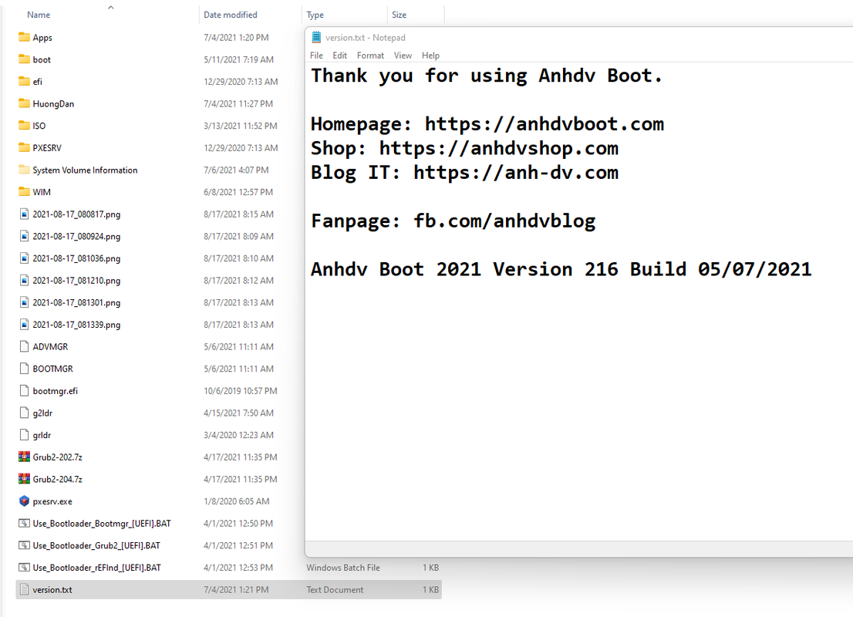Click the Windows Batch File type cell
This screenshot has height=617, width=853.
click(342, 568)
